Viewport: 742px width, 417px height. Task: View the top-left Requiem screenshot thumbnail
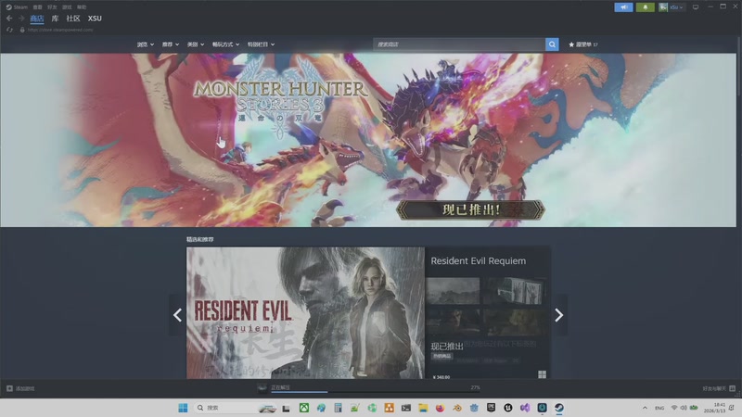point(453,290)
